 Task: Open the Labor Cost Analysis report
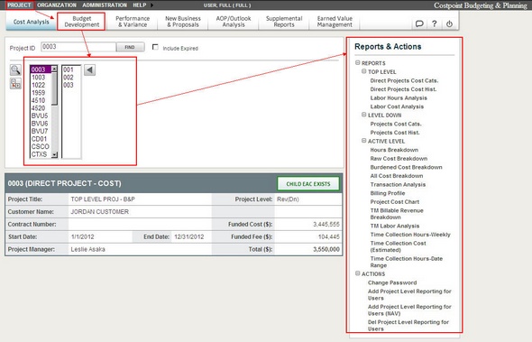(x=397, y=106)
